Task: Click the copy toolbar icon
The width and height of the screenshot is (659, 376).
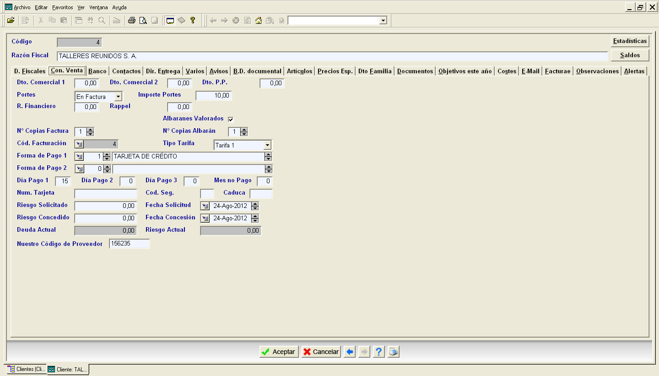Action: tap(52, 20)
